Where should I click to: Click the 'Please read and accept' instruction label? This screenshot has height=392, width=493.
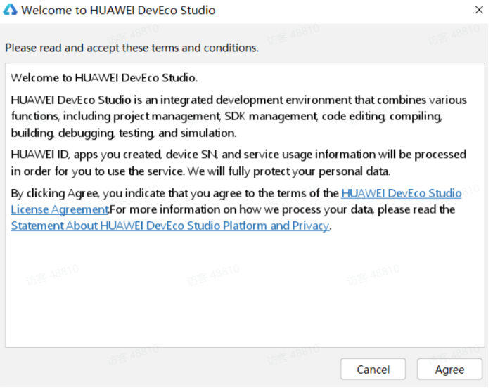pyautogui.click(x=132, y=48)
